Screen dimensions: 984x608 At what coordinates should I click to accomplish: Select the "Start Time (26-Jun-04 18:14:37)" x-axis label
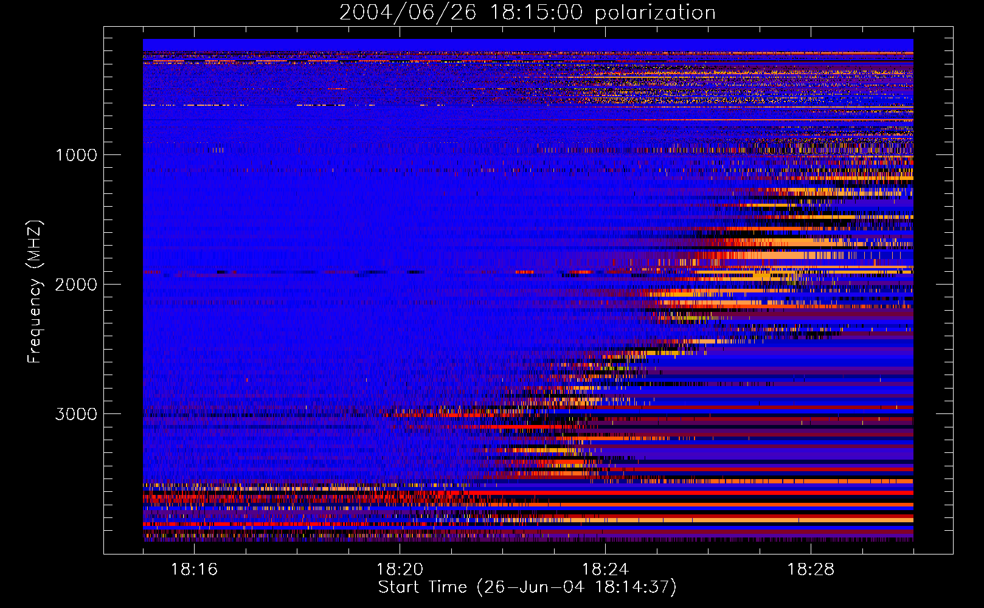tap(527, 587)
